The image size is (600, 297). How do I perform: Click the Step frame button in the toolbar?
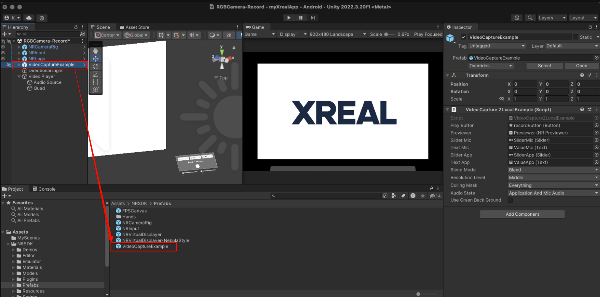pos(313,18)
